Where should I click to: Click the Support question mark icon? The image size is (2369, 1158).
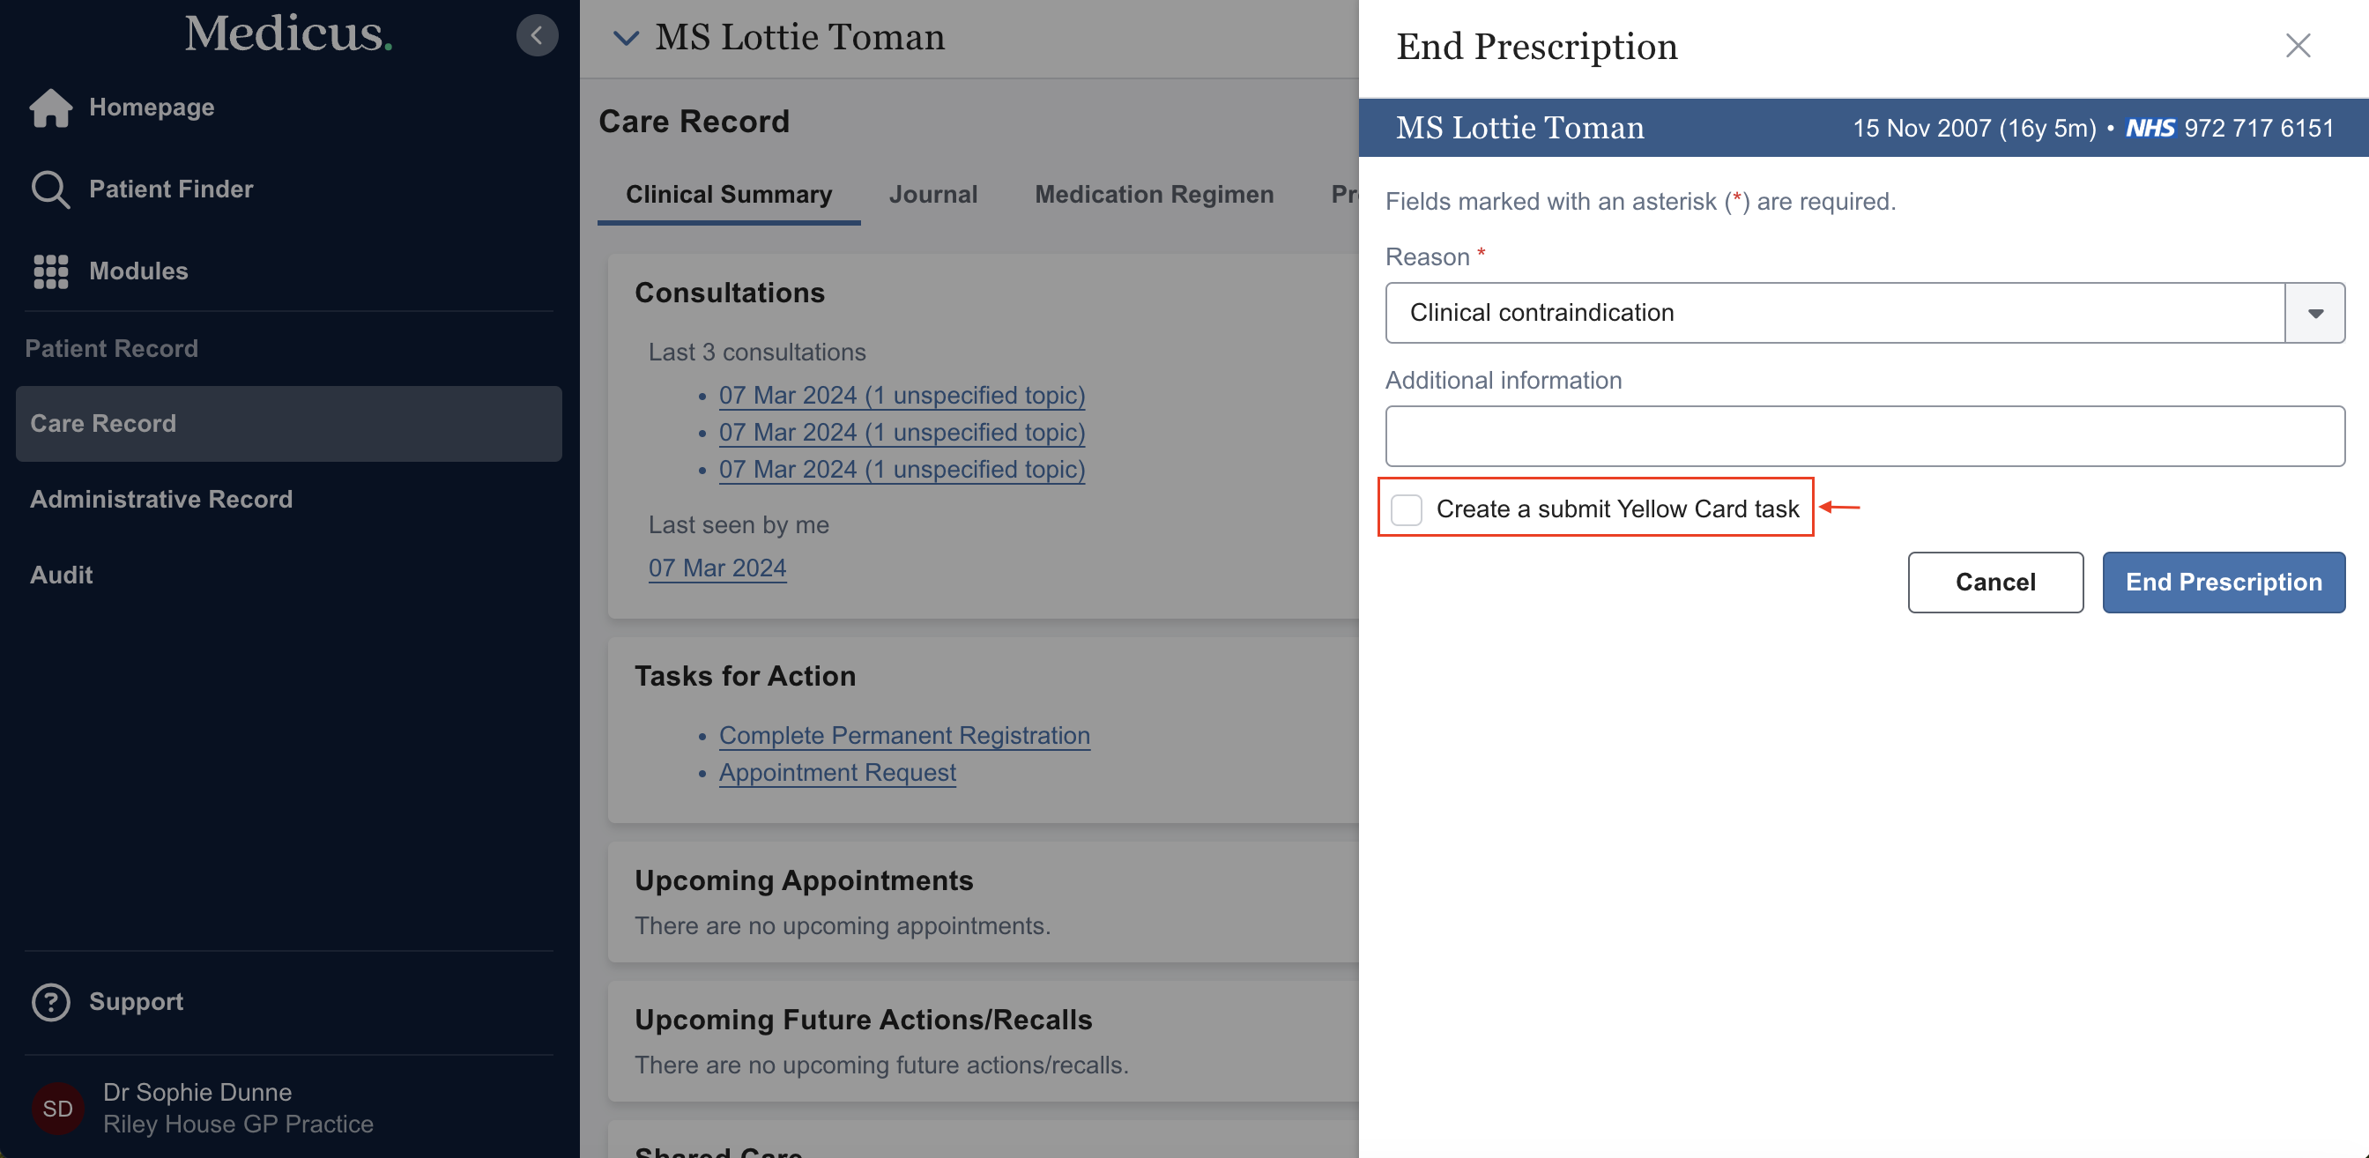click(x=50, y=1002)
